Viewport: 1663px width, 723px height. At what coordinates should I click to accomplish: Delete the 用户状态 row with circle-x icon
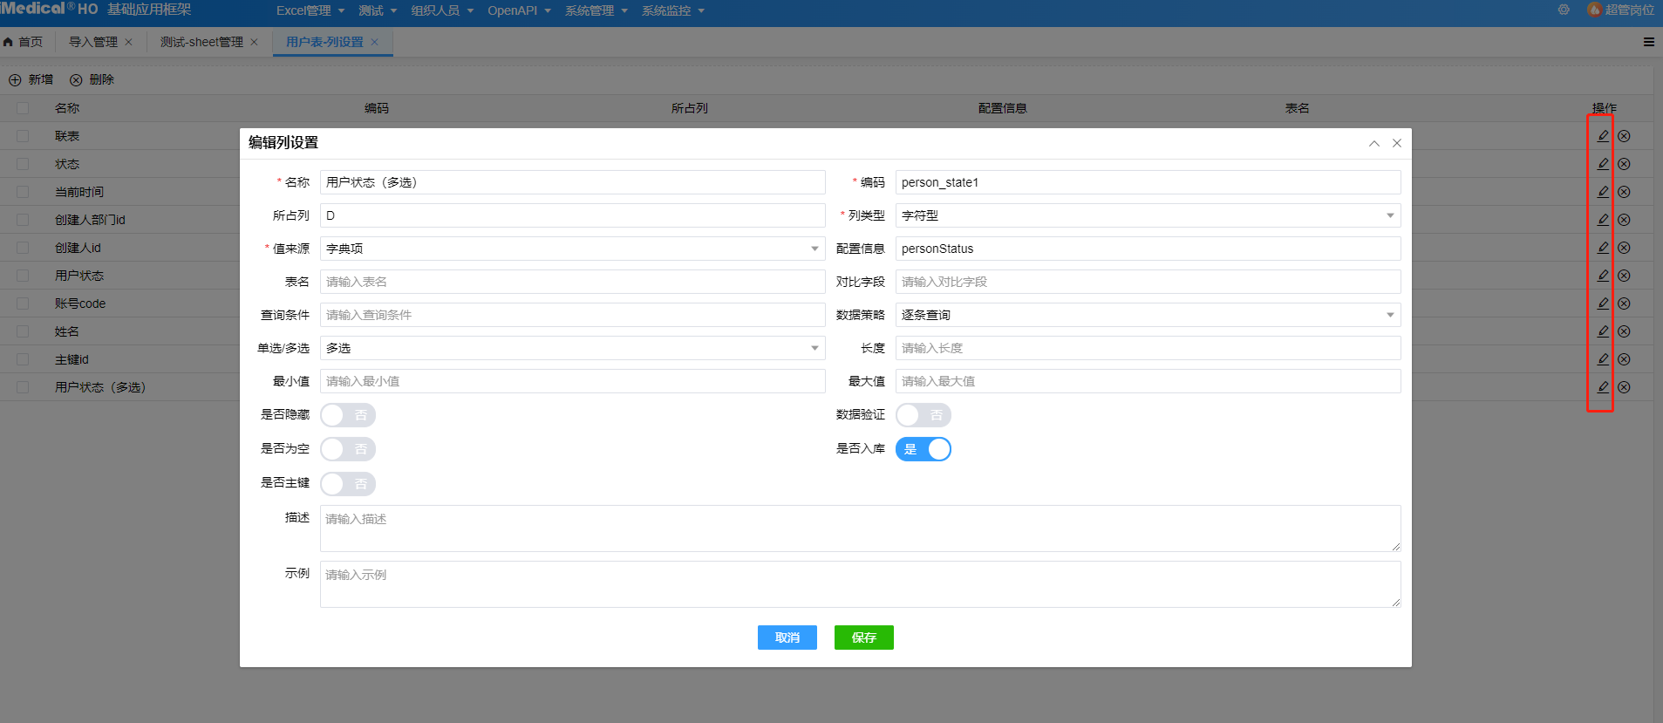pos(1624,276)
